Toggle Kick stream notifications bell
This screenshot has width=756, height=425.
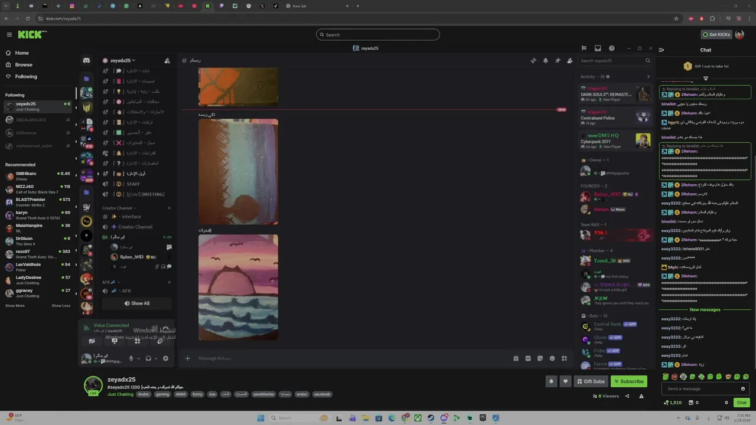[x=551, y=381]
